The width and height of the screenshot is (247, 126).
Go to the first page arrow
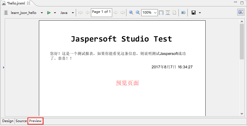tap(81, 13)
